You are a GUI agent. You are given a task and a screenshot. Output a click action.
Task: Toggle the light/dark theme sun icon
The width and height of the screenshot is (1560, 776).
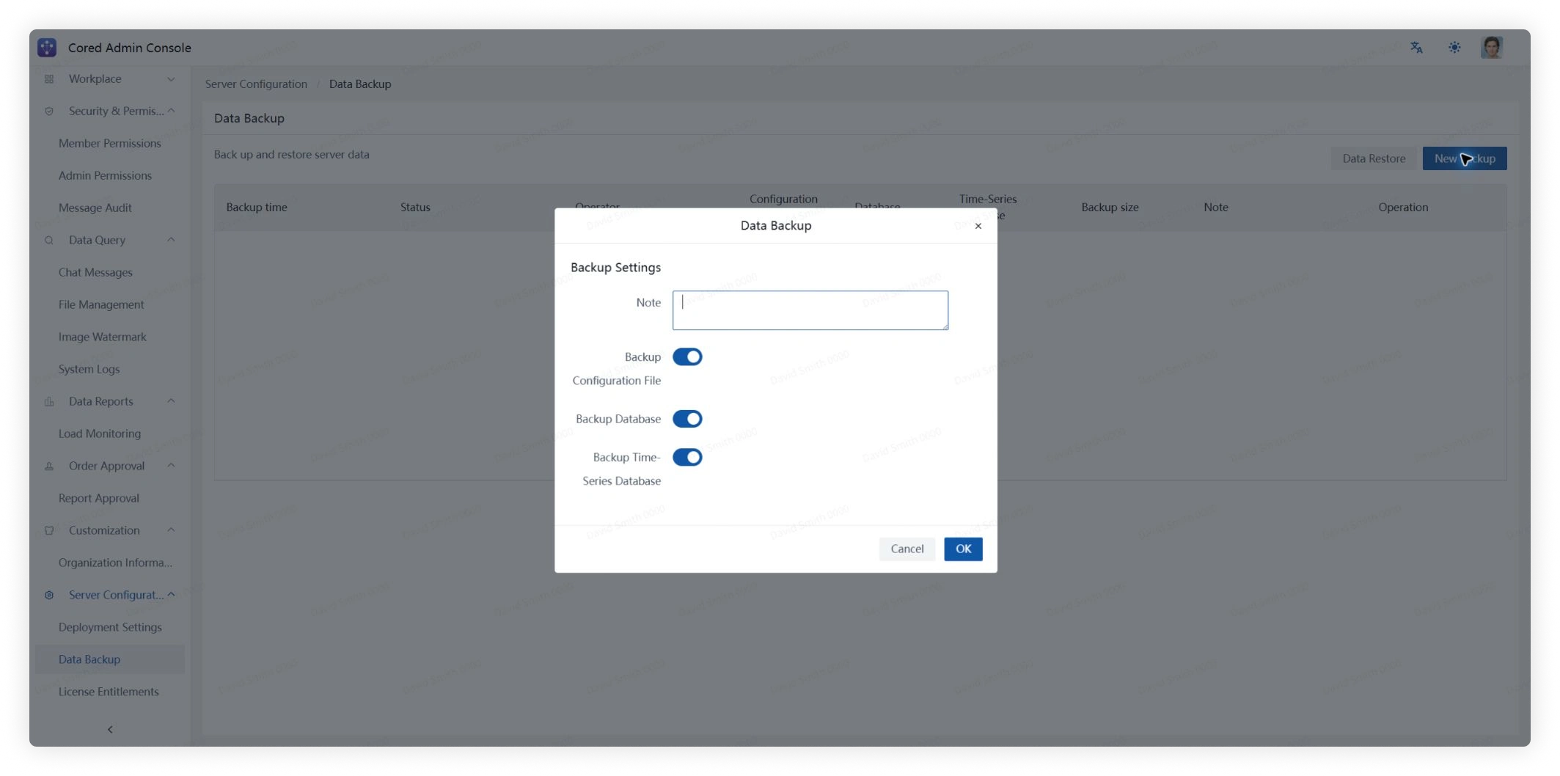pyautogui.click(x=1454, y=48)
